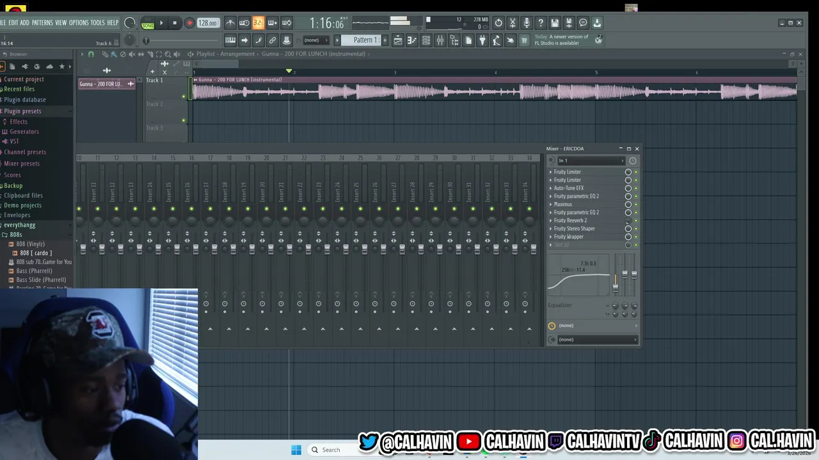Toggle the overdub recording icon
This screenshot has height=460, width=819.
(x=273, y=23)
